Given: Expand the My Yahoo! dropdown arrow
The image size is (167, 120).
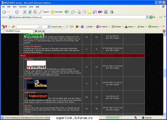Looking at the screenshot, I should [109, 27].
